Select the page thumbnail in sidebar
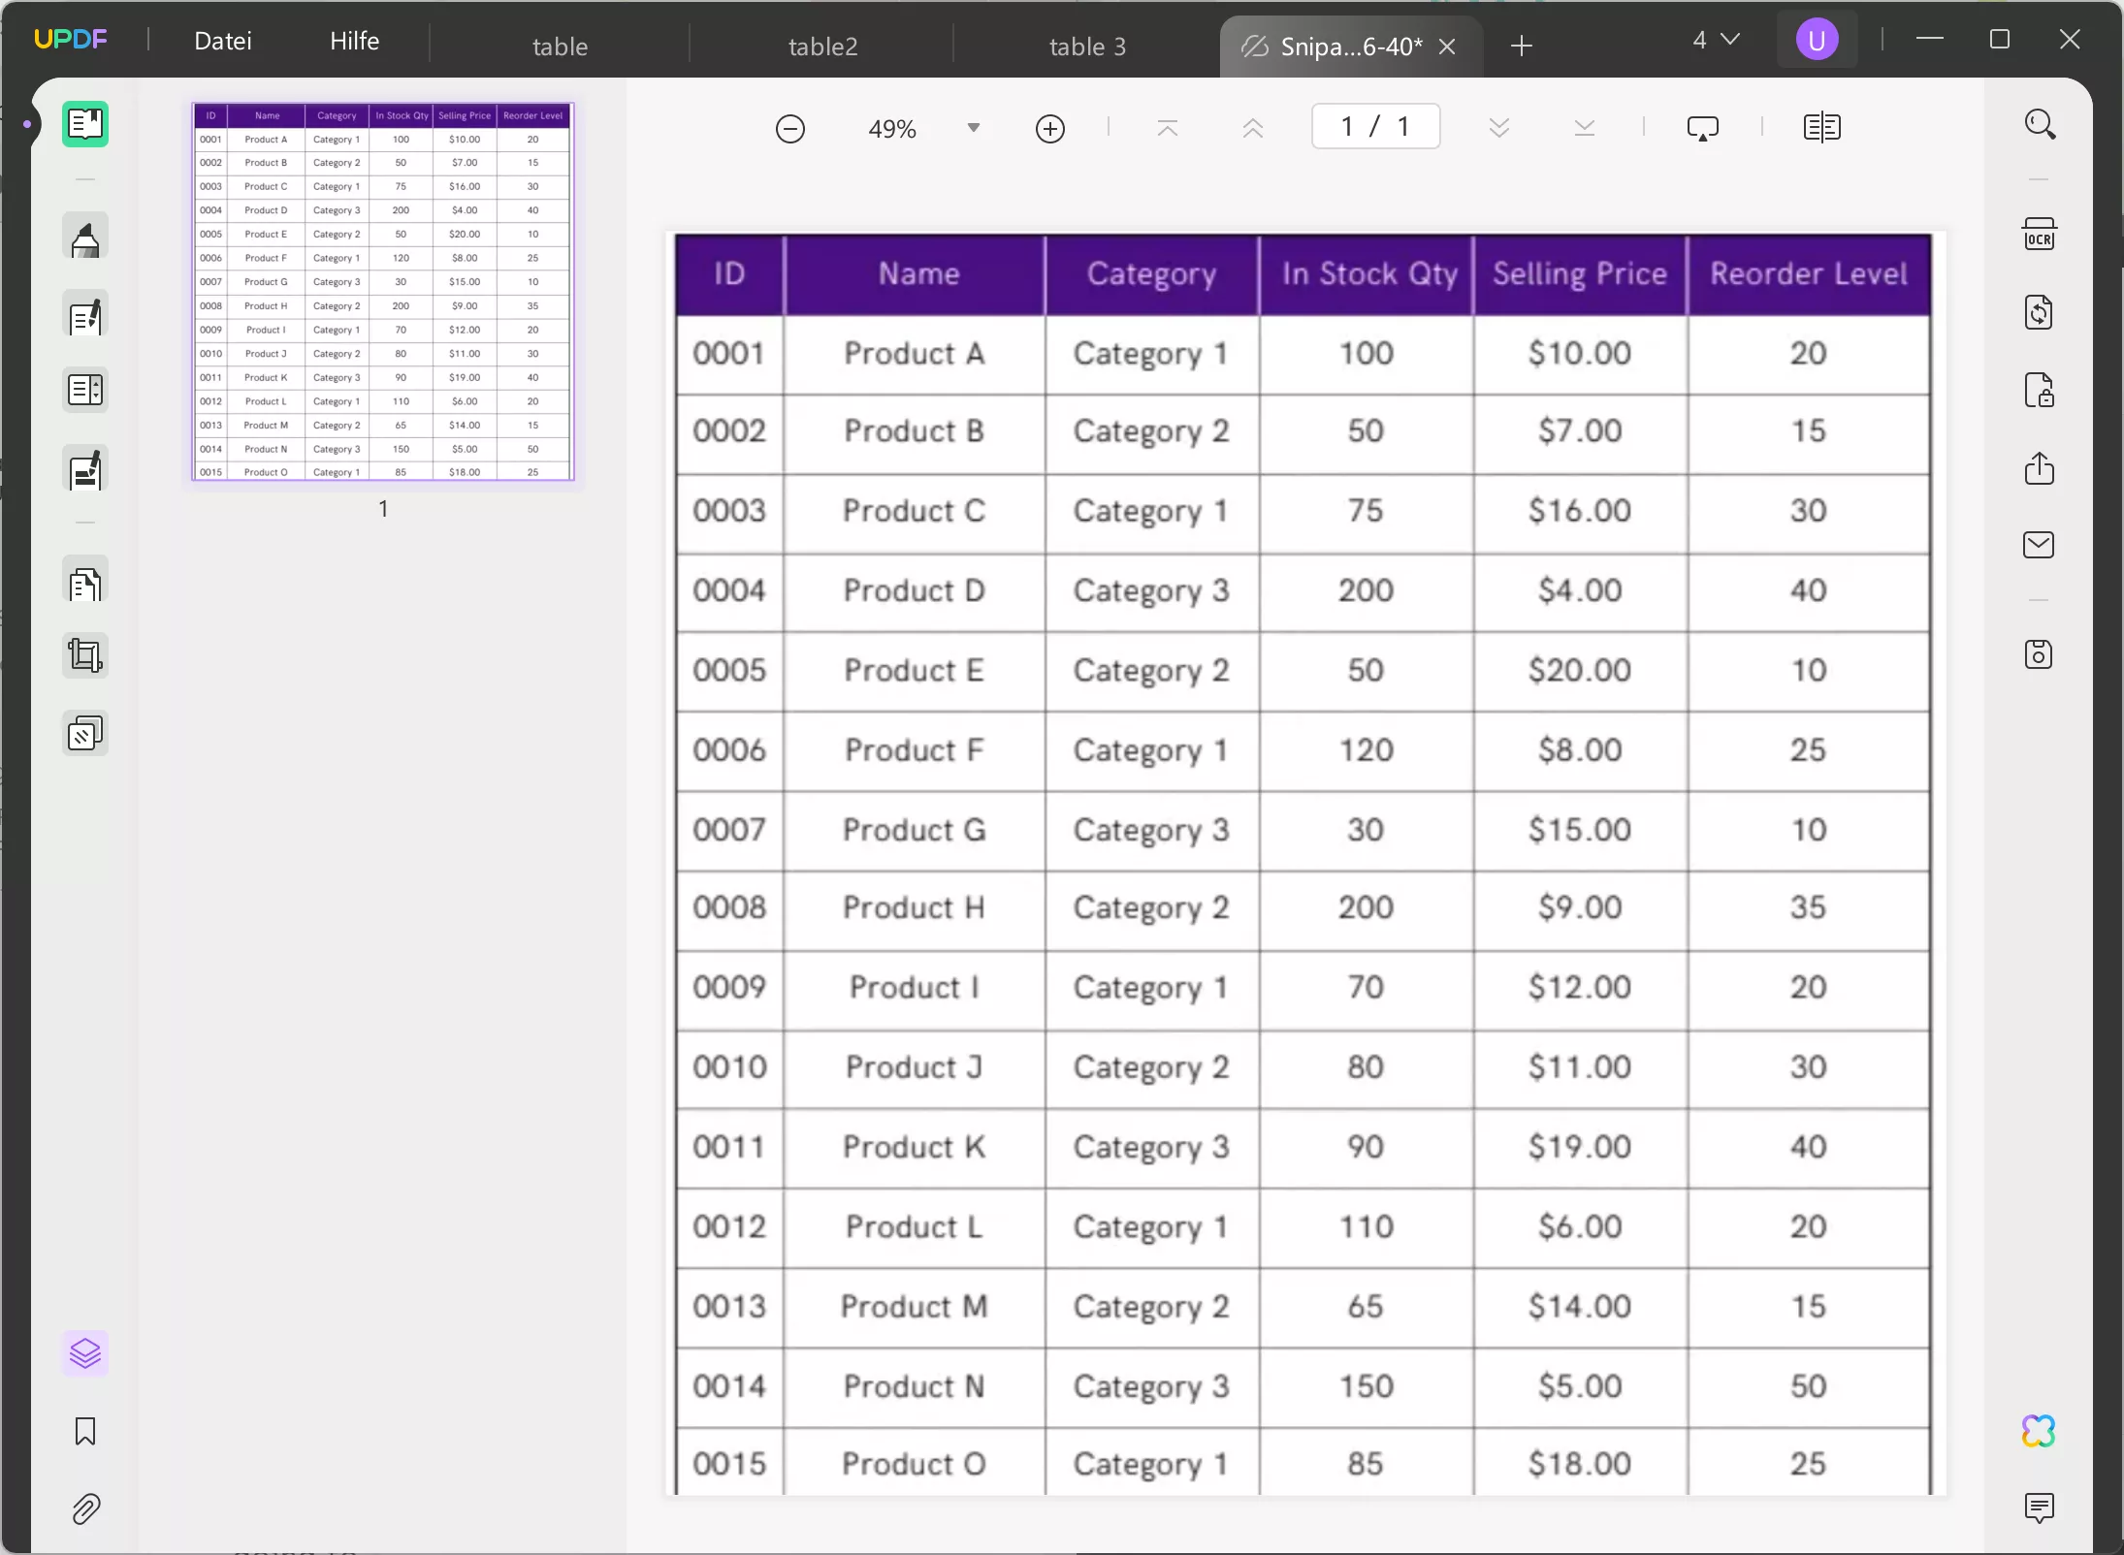 [382, 292]
